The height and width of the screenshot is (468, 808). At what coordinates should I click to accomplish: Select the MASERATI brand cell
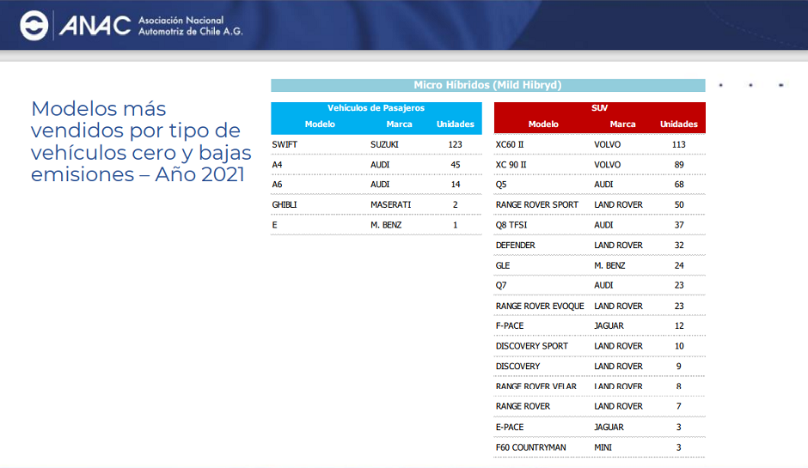pyautogui.click(x=390, y=205)
